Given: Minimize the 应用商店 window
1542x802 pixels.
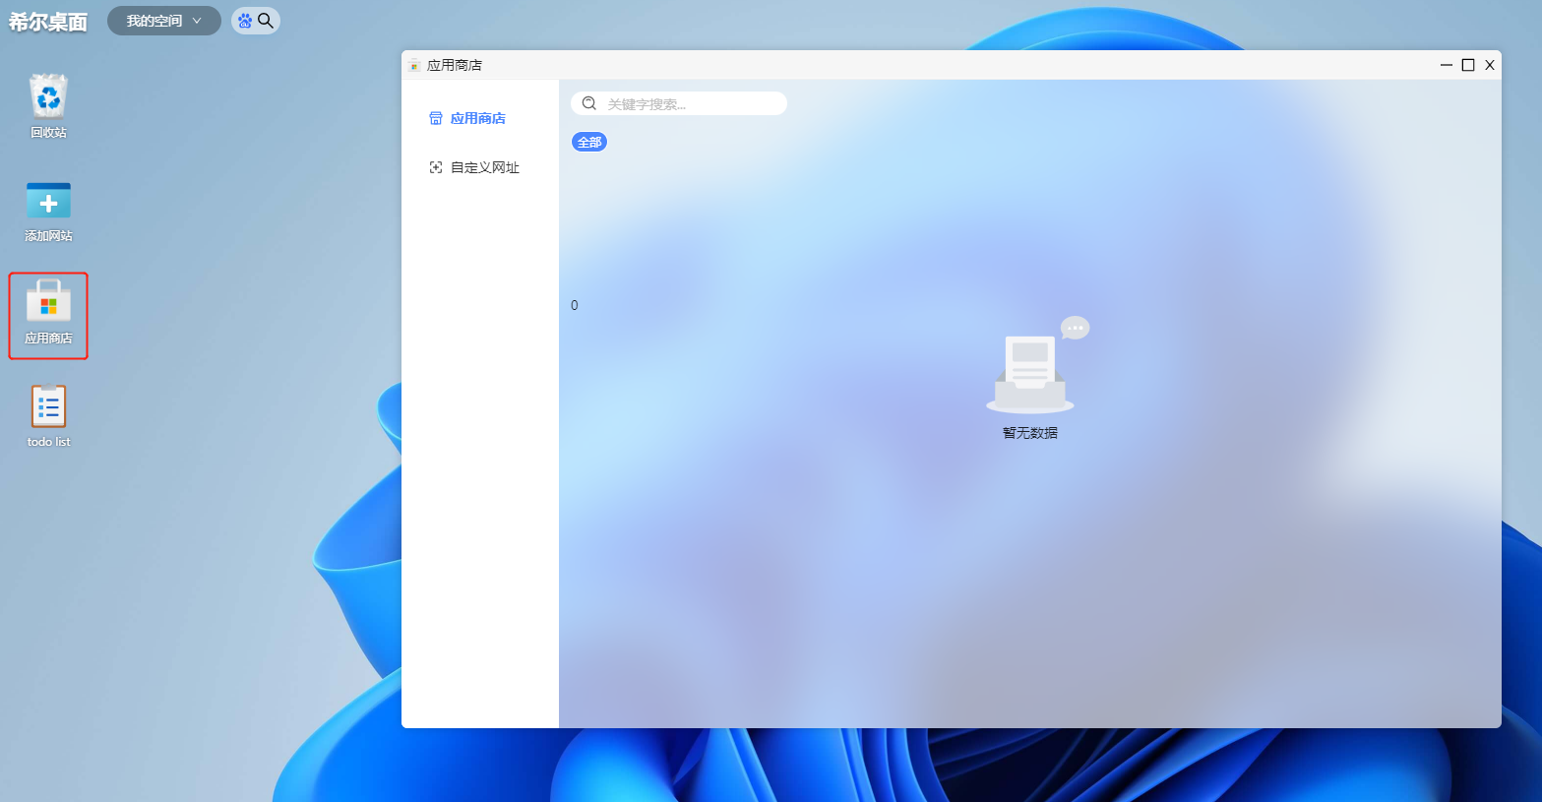Looking at the screenshot, I should tap(1447, 65).
